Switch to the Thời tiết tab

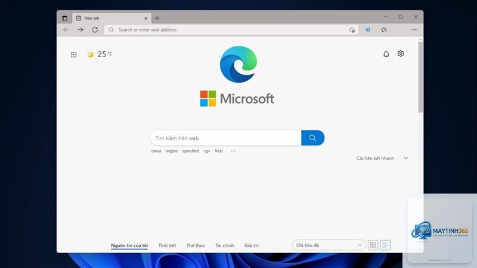click(167, 245)
